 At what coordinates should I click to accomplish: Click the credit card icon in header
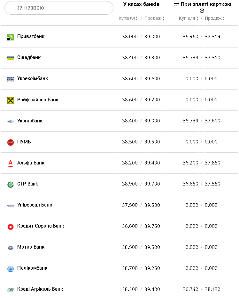[176, 4]
